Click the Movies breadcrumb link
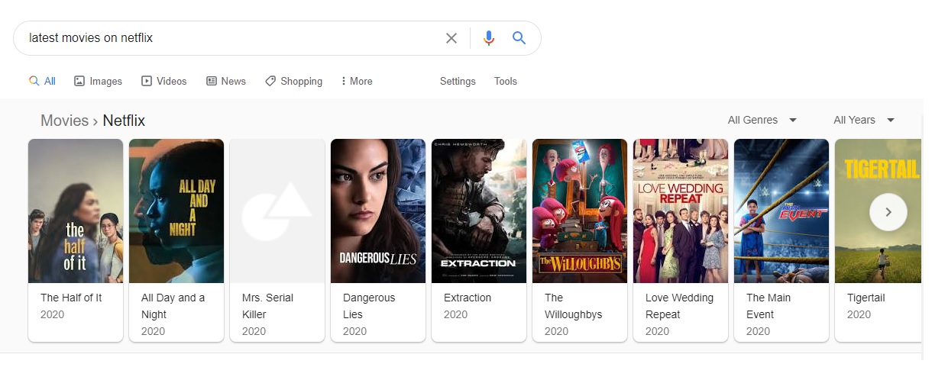The height and width of the screenshot is (367, 932). [64, 121]
